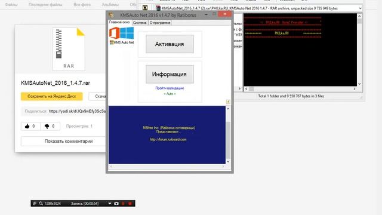
Task: Click camera screenshot icon on recording bar
Action: (x=116, y=203)
